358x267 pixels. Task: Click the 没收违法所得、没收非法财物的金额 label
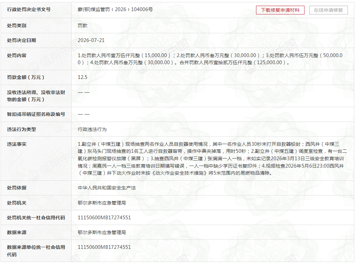point(36,96)
